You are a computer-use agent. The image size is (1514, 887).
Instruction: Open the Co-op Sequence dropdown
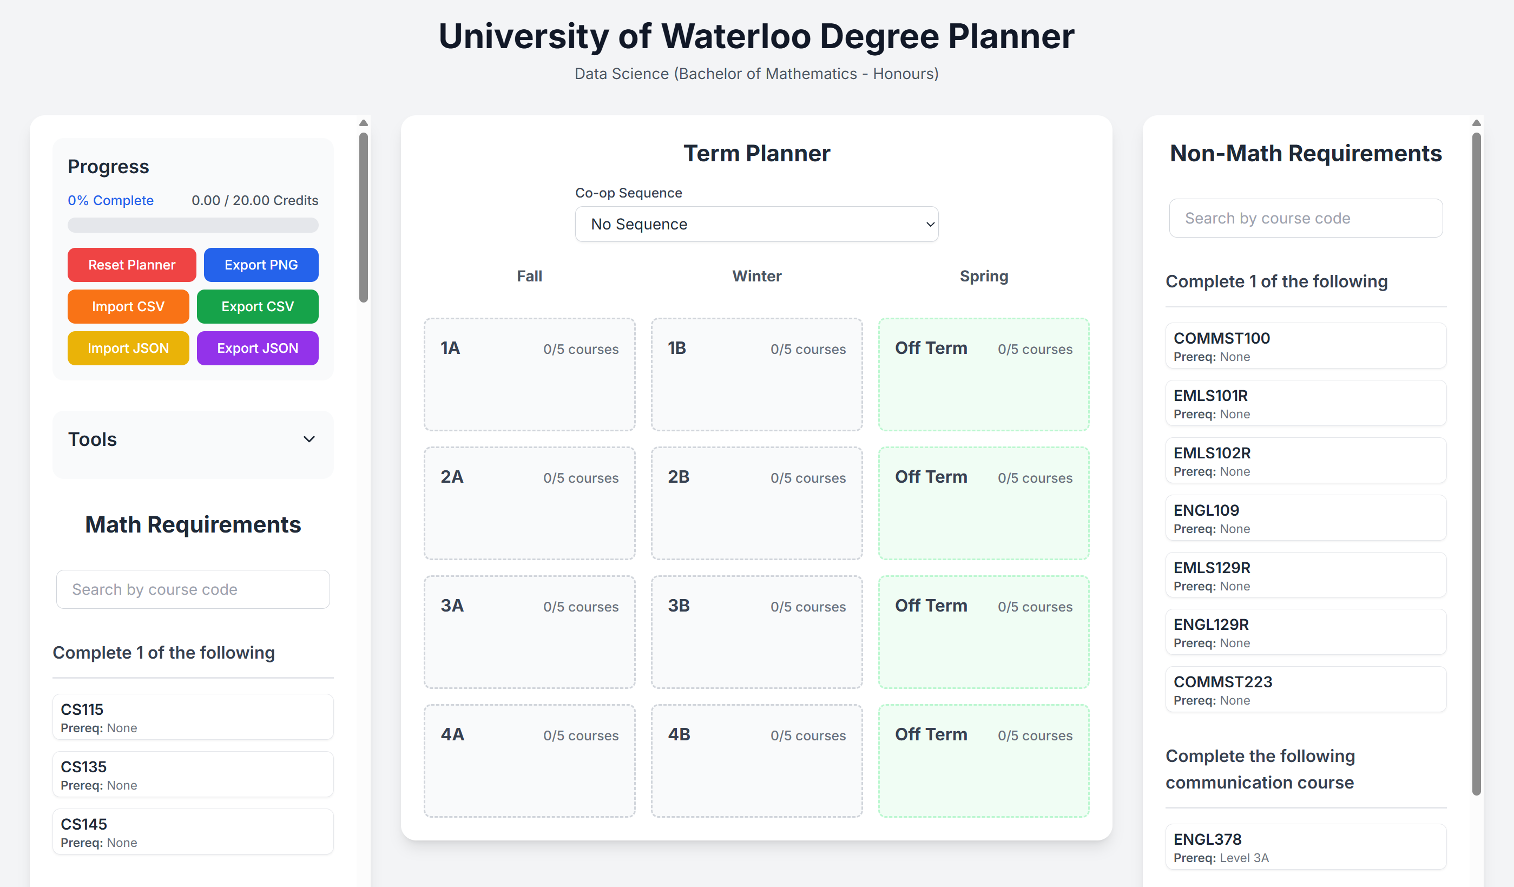point(756,224)
